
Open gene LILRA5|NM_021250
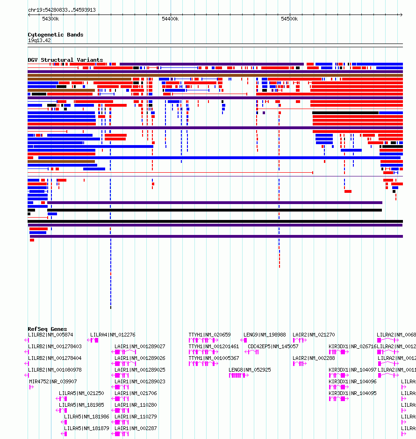click(x=81, y=393)
